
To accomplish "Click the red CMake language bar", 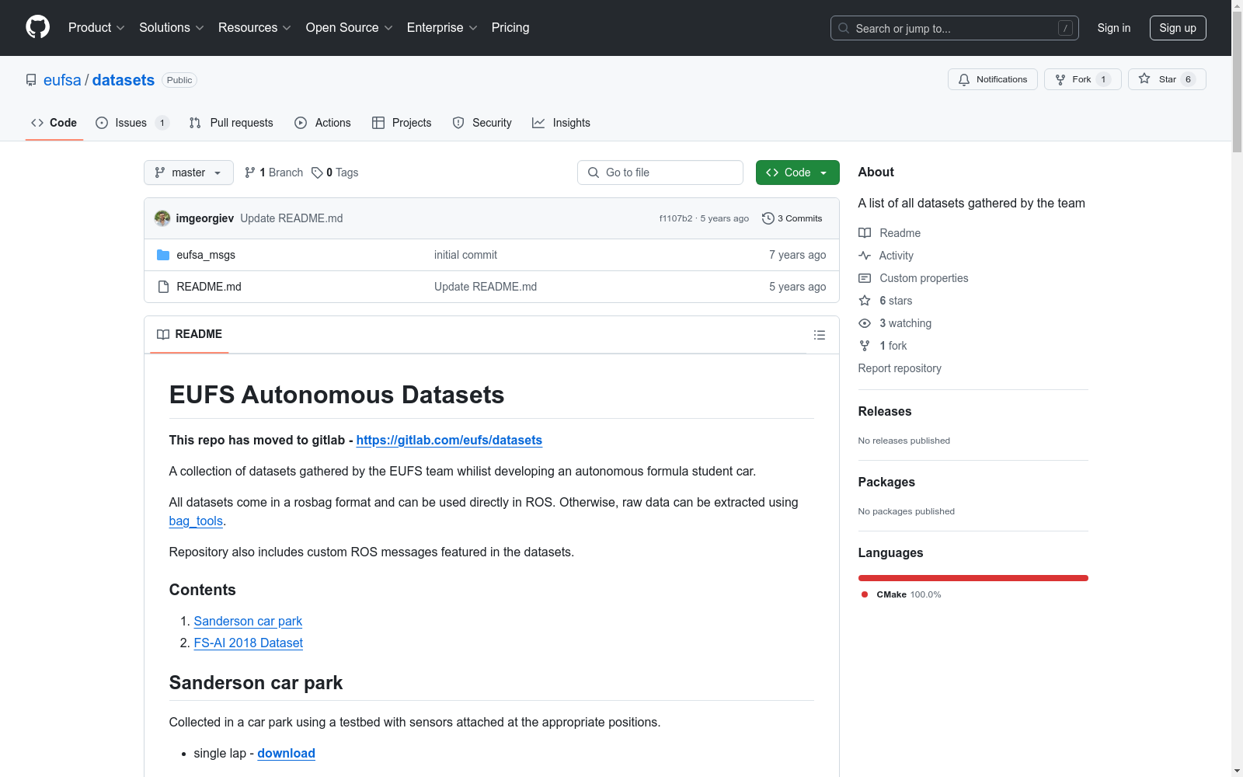I will 973,578.
